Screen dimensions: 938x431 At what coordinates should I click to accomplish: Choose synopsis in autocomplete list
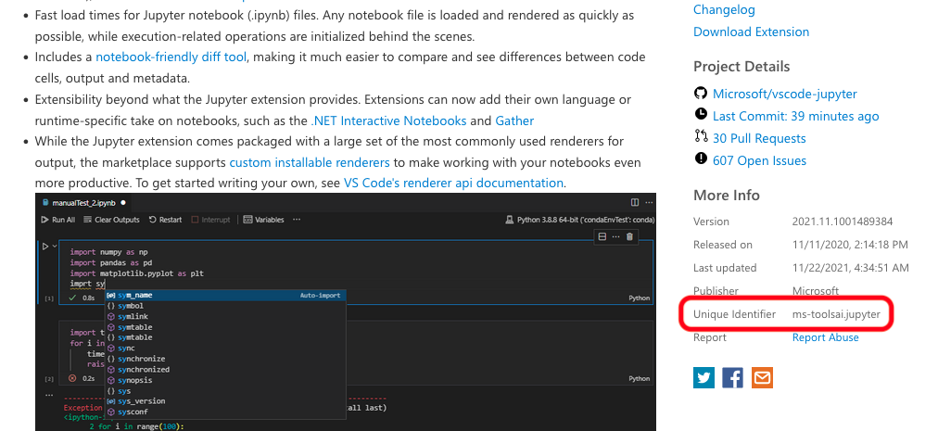(x=225, y=381)
